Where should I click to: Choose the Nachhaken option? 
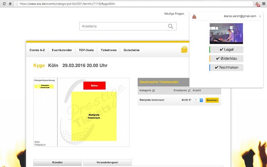[x=226, y=68]
